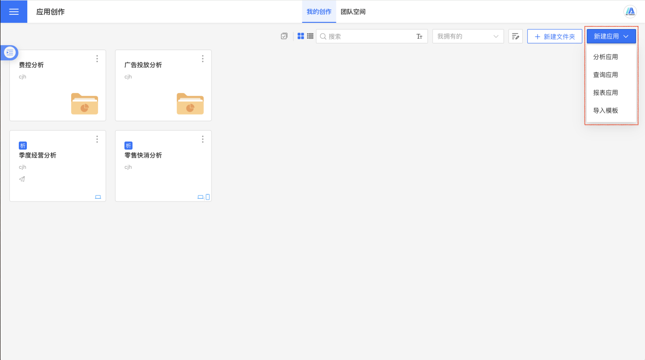Switch to grid card view
The width and height of the screenshot is (645, 360).
(301, 36)
